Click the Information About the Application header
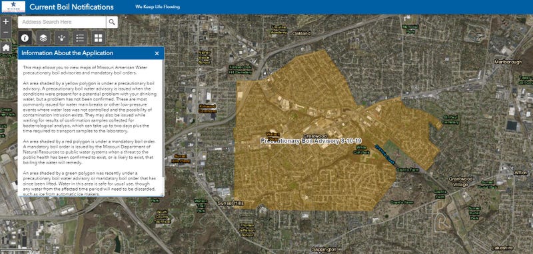 click(67, 53)
